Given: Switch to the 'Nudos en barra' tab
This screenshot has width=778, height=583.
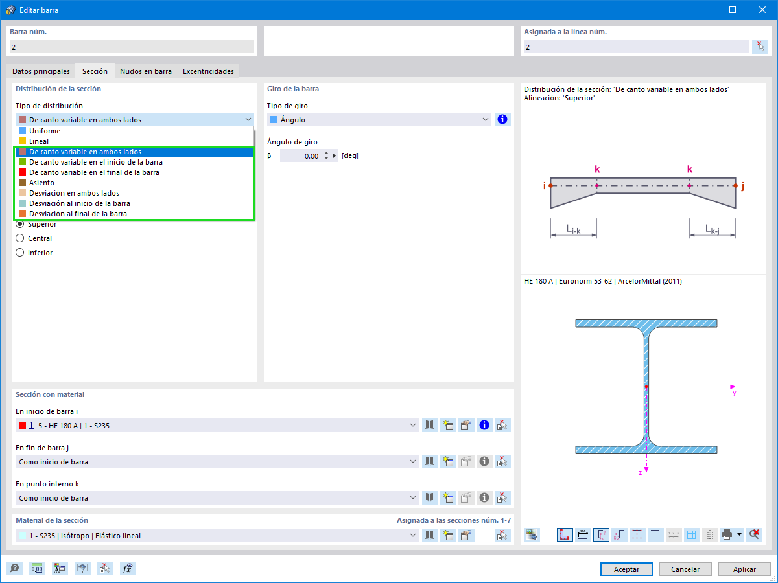Looking at the screenshot, I should tap(146, 71).
